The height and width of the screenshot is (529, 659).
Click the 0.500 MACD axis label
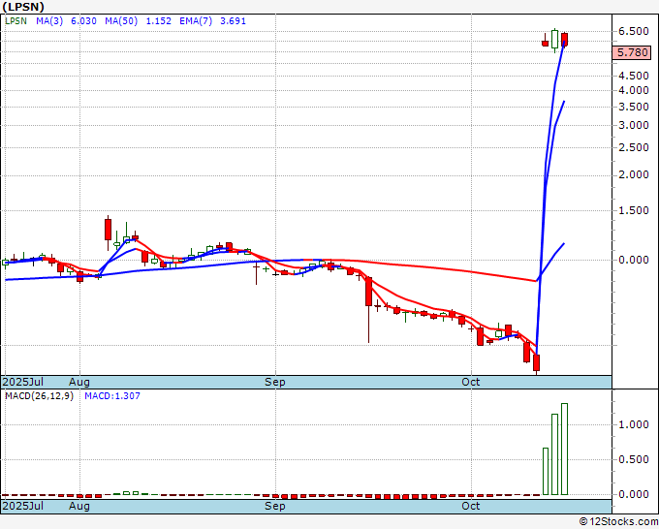click(634, 459)
